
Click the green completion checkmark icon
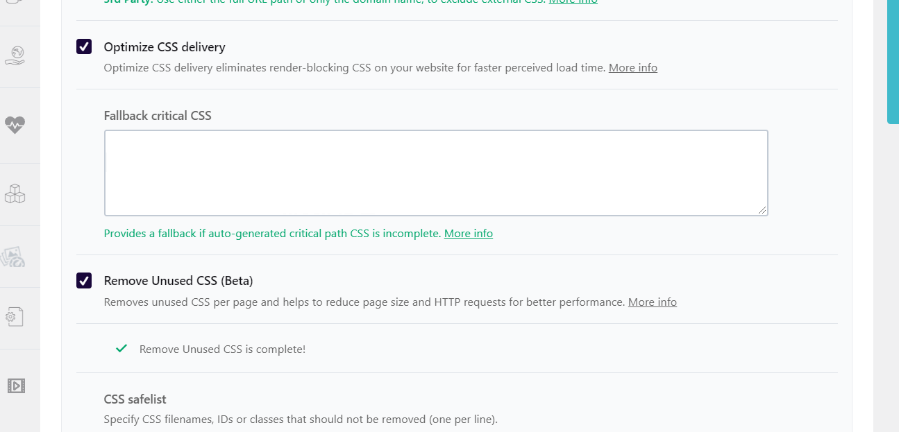coord(121,349)
